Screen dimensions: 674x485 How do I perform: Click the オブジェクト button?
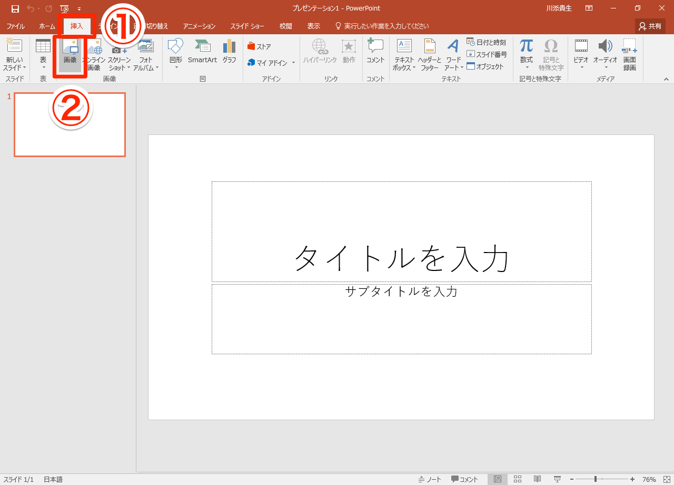(x=485, y=66)
